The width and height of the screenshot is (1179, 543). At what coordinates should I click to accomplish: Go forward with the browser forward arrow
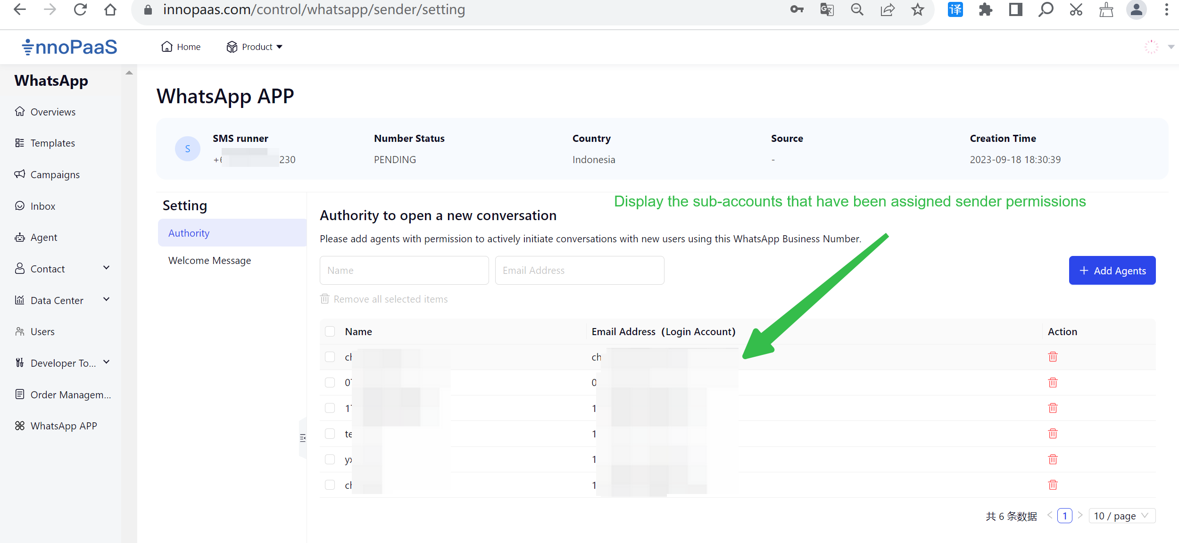pyautogui.click(x=50, y=9)
